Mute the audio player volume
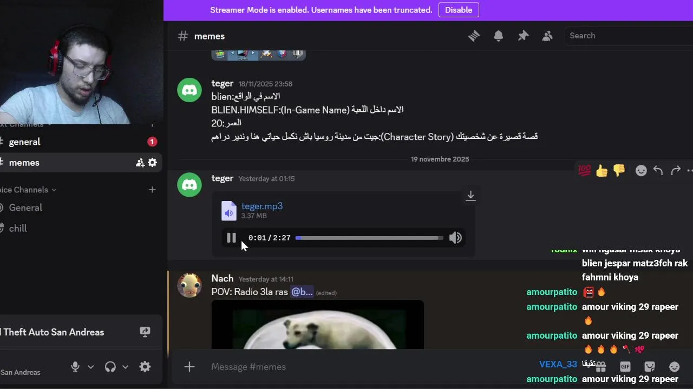693x389 pixels. click(455, 238)
